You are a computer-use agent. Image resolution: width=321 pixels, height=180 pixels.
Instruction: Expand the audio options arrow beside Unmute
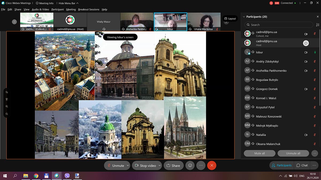(128, 166)
